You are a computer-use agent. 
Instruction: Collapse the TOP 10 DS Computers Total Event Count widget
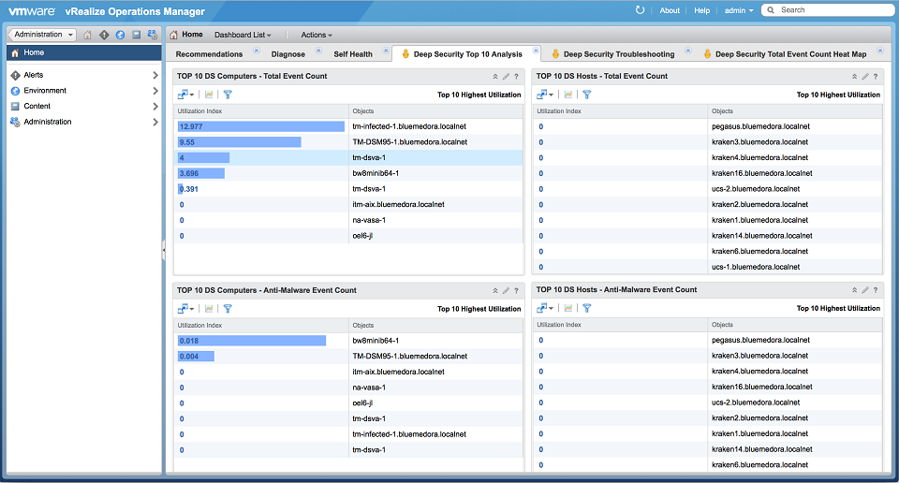pyautogui.click(x=495, y=77)
